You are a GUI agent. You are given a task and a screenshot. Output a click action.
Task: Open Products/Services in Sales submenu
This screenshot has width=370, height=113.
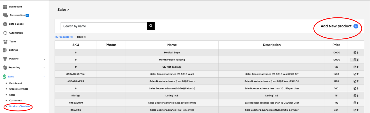coord(19,106)
